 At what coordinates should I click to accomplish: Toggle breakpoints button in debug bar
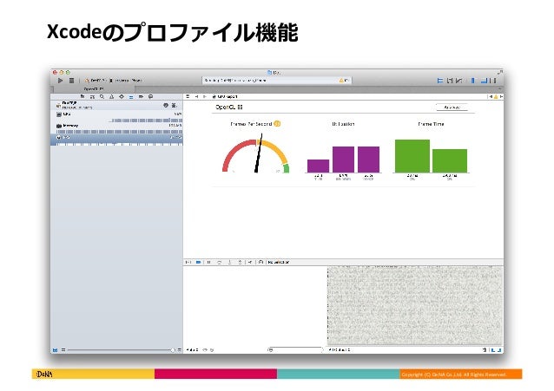[x=199, y=262]
